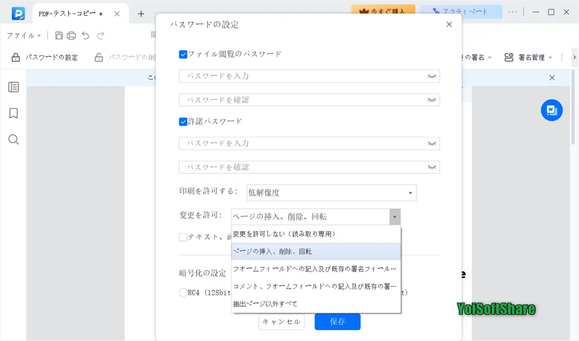Click the 署名管理 toolbar item
This screenshot has width=579, height=341.
coord(528,57)
